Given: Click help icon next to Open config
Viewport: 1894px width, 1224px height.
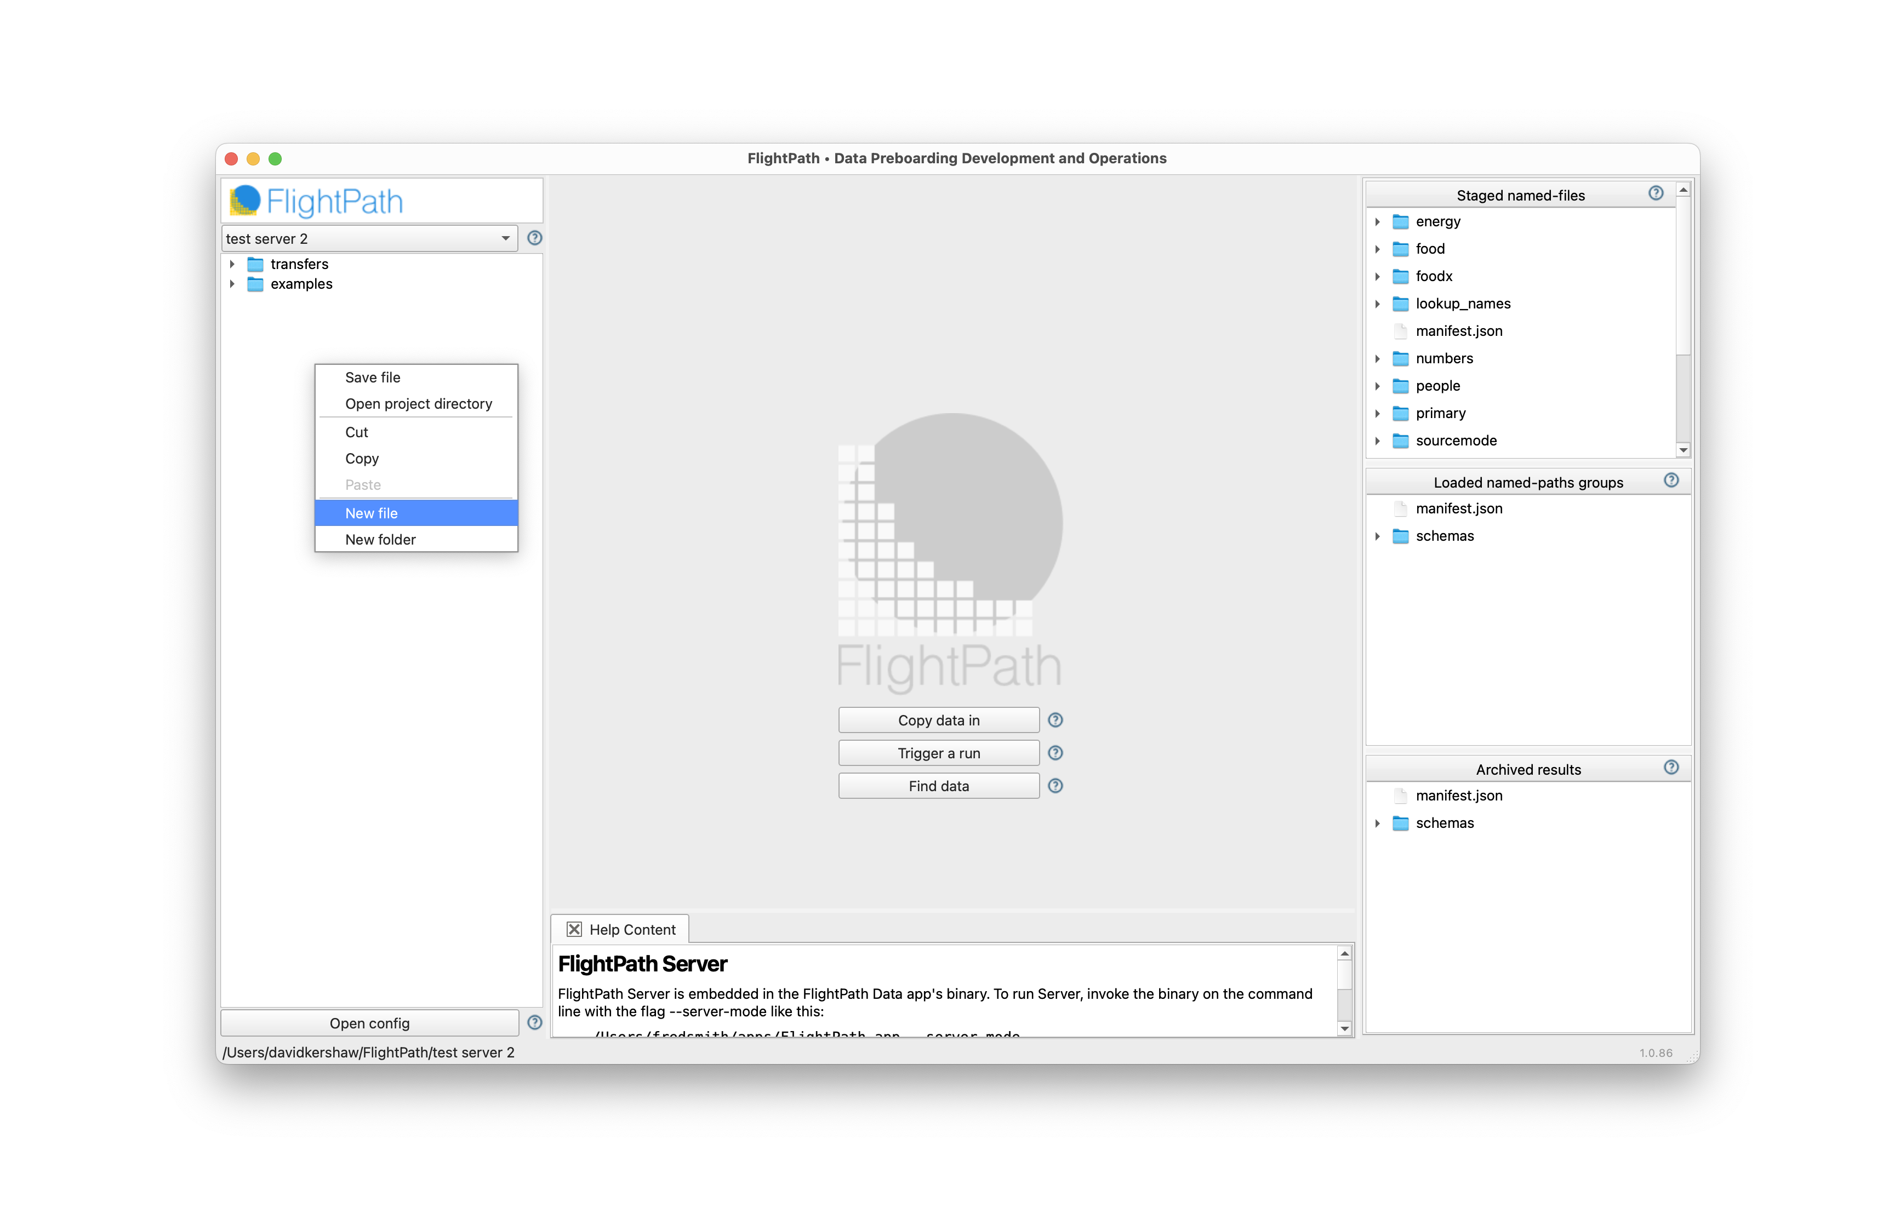Looking at the screenshot, I should [534, 1022].
